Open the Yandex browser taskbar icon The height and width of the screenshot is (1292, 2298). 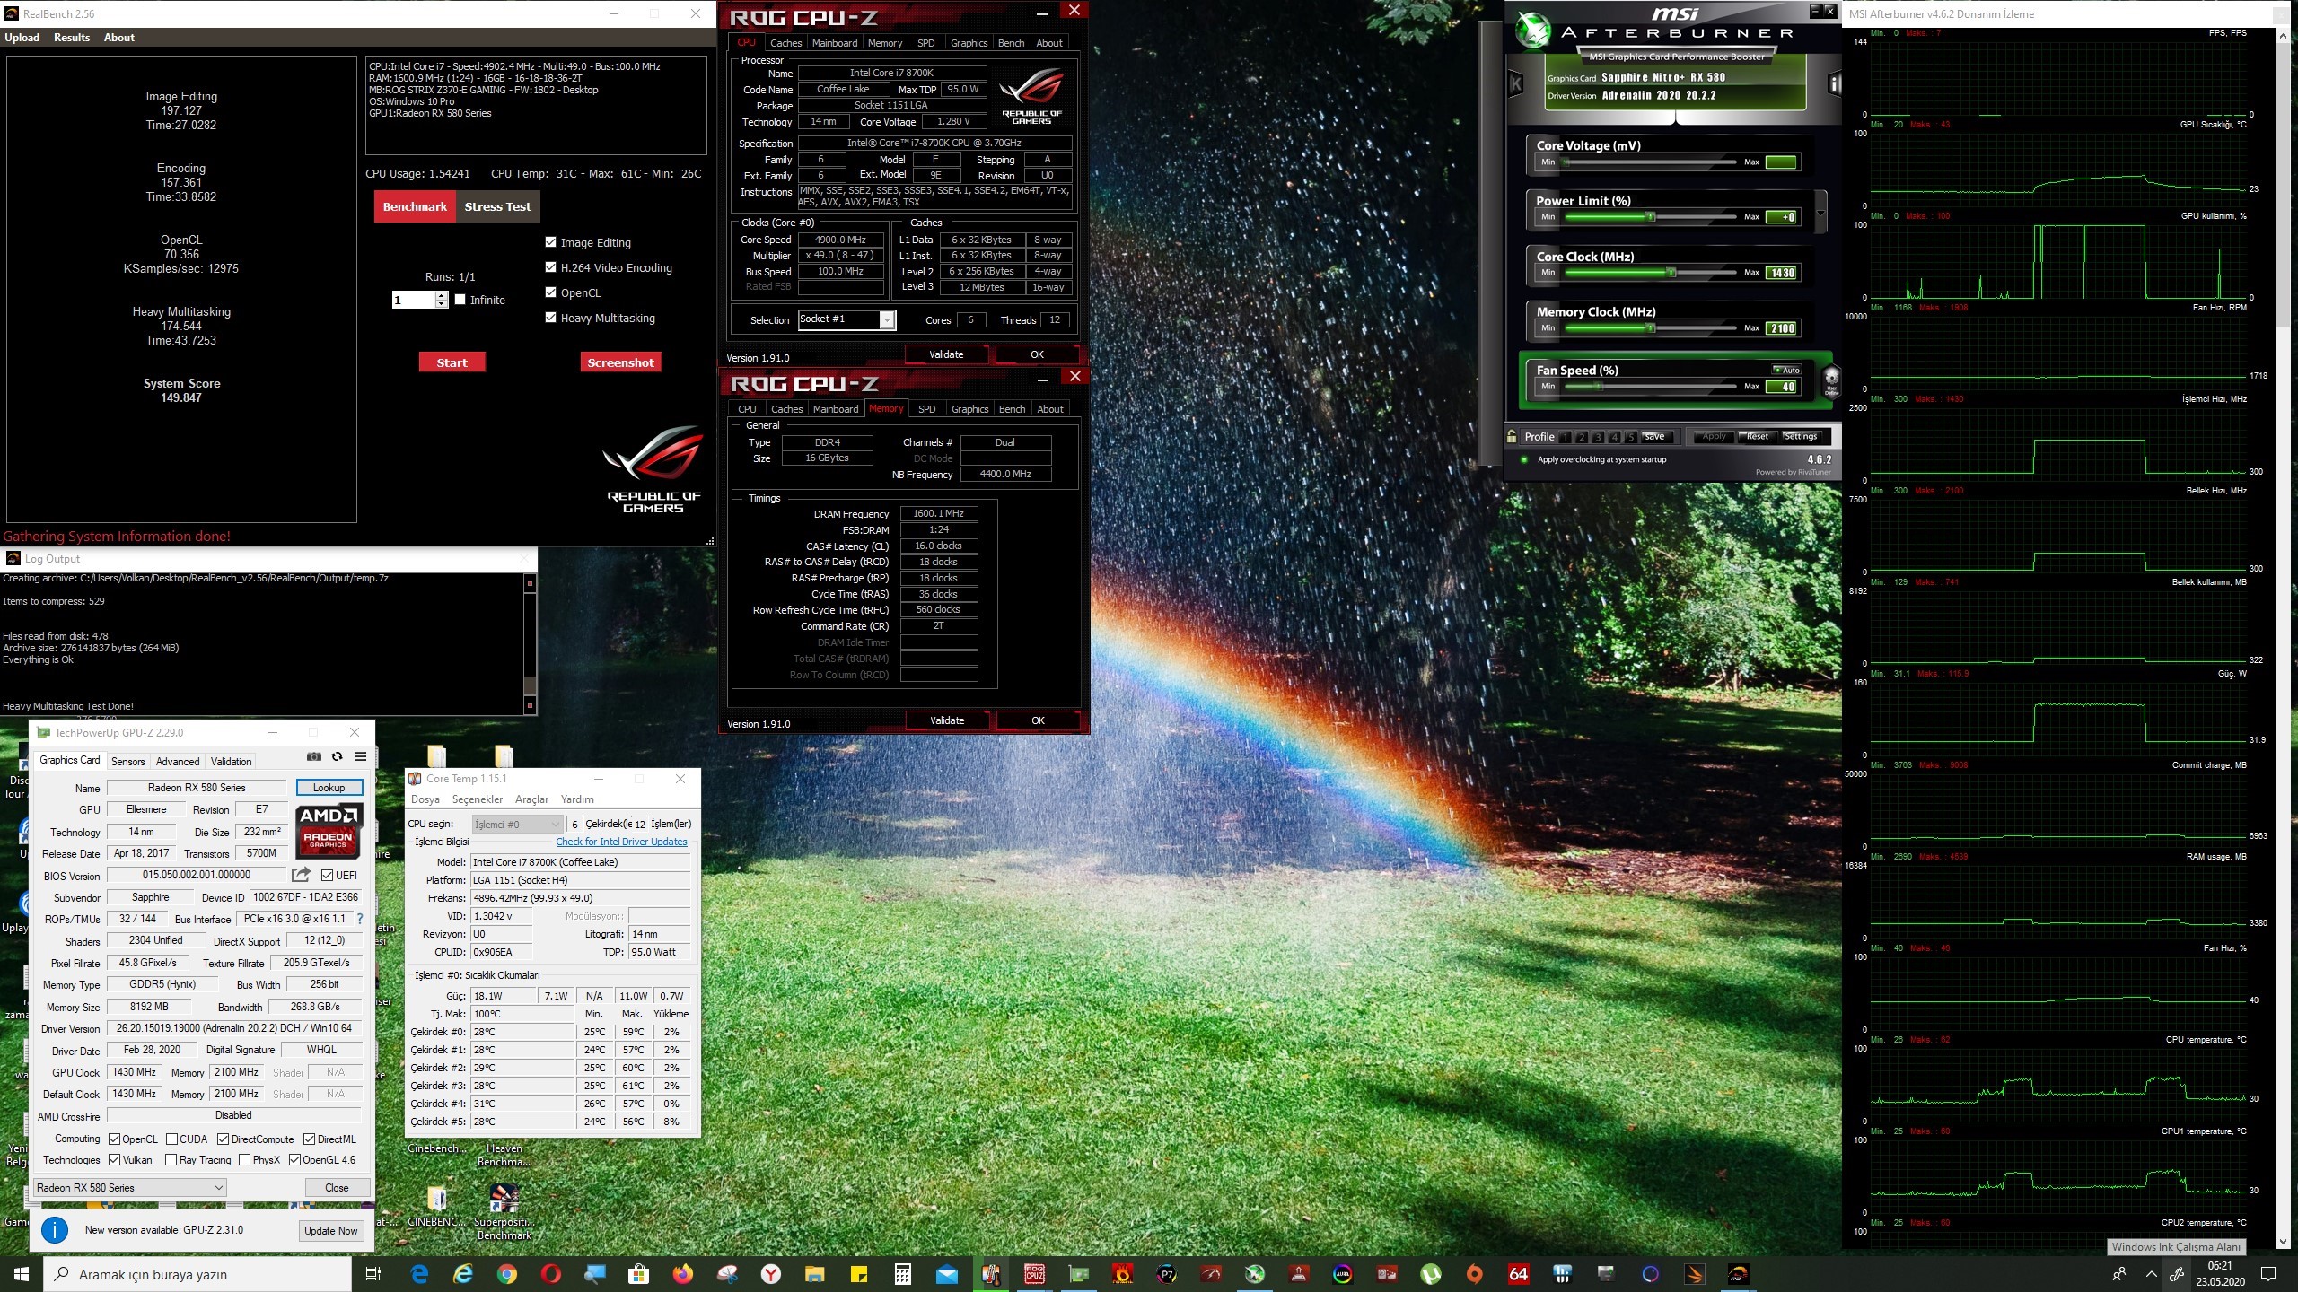point(771,1274)
